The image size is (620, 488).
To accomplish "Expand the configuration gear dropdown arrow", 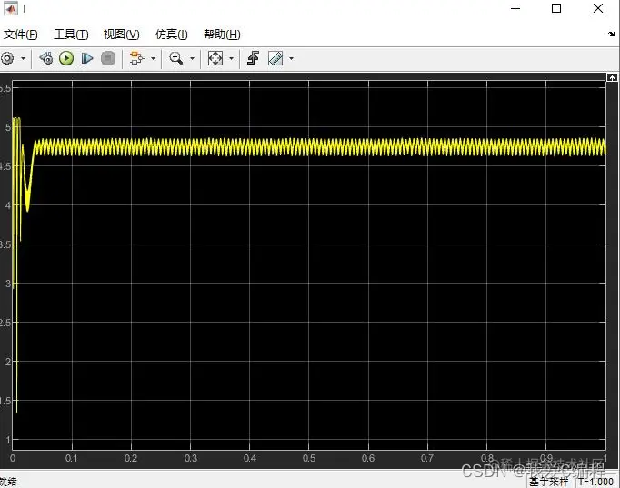I will (23, 58).
